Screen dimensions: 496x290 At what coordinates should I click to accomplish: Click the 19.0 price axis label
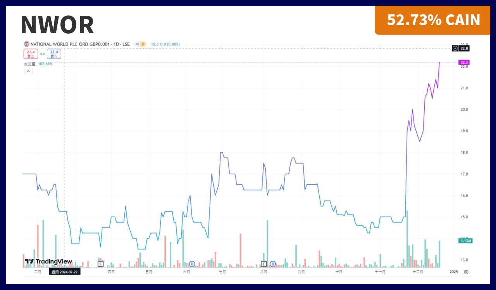tap(464, 131)
